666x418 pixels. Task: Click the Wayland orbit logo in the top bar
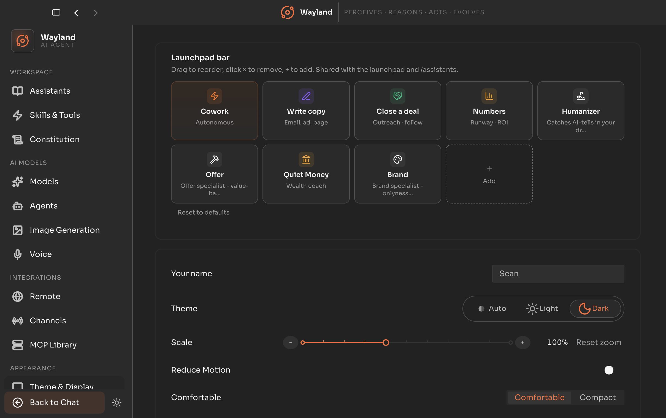287,12
